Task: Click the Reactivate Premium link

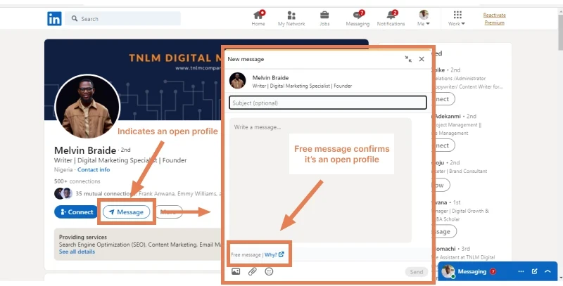Action: coord(495,19)
